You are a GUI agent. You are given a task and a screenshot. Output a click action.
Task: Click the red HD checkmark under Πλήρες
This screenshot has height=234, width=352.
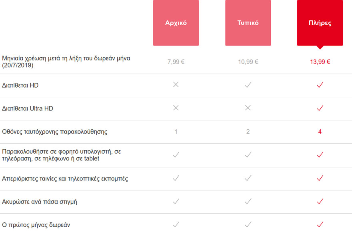tap(320, 85)
